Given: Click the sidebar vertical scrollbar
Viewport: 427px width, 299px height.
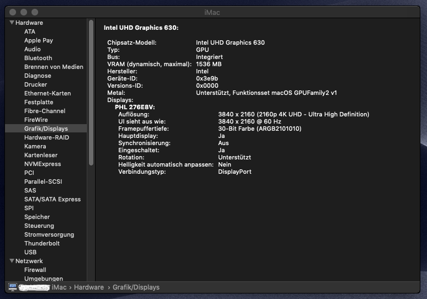Looking at the screenshot, I should point(91,93).
